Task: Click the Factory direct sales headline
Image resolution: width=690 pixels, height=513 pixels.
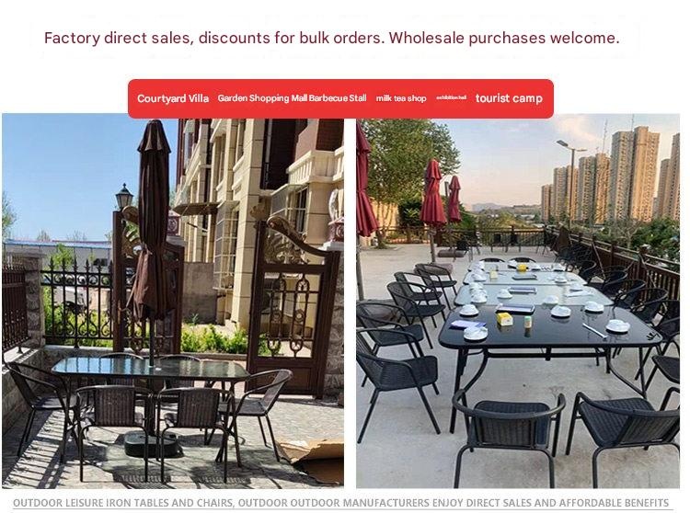Action: (331, 38)
